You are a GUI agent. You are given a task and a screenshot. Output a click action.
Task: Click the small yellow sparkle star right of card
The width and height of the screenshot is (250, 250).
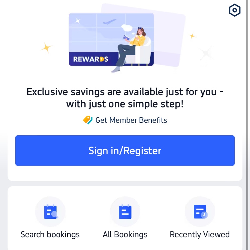click(192, 36)
